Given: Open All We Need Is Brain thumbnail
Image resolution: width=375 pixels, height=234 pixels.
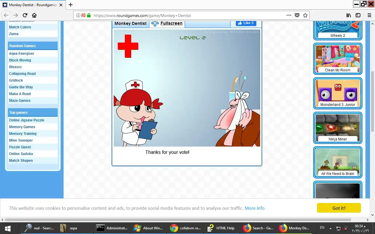Looking at the screenshot, I should [338, 162].
